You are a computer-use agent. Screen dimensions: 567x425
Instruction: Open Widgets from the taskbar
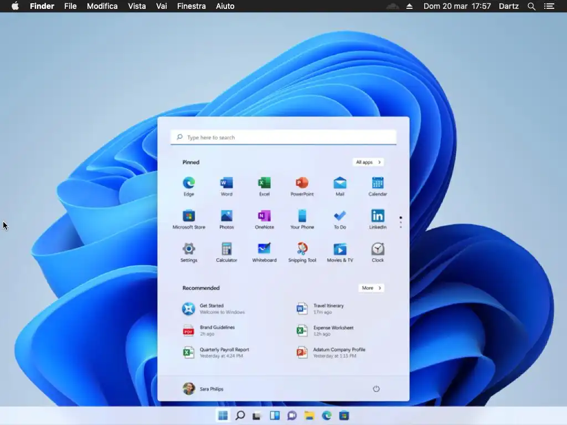coord(275,416)
